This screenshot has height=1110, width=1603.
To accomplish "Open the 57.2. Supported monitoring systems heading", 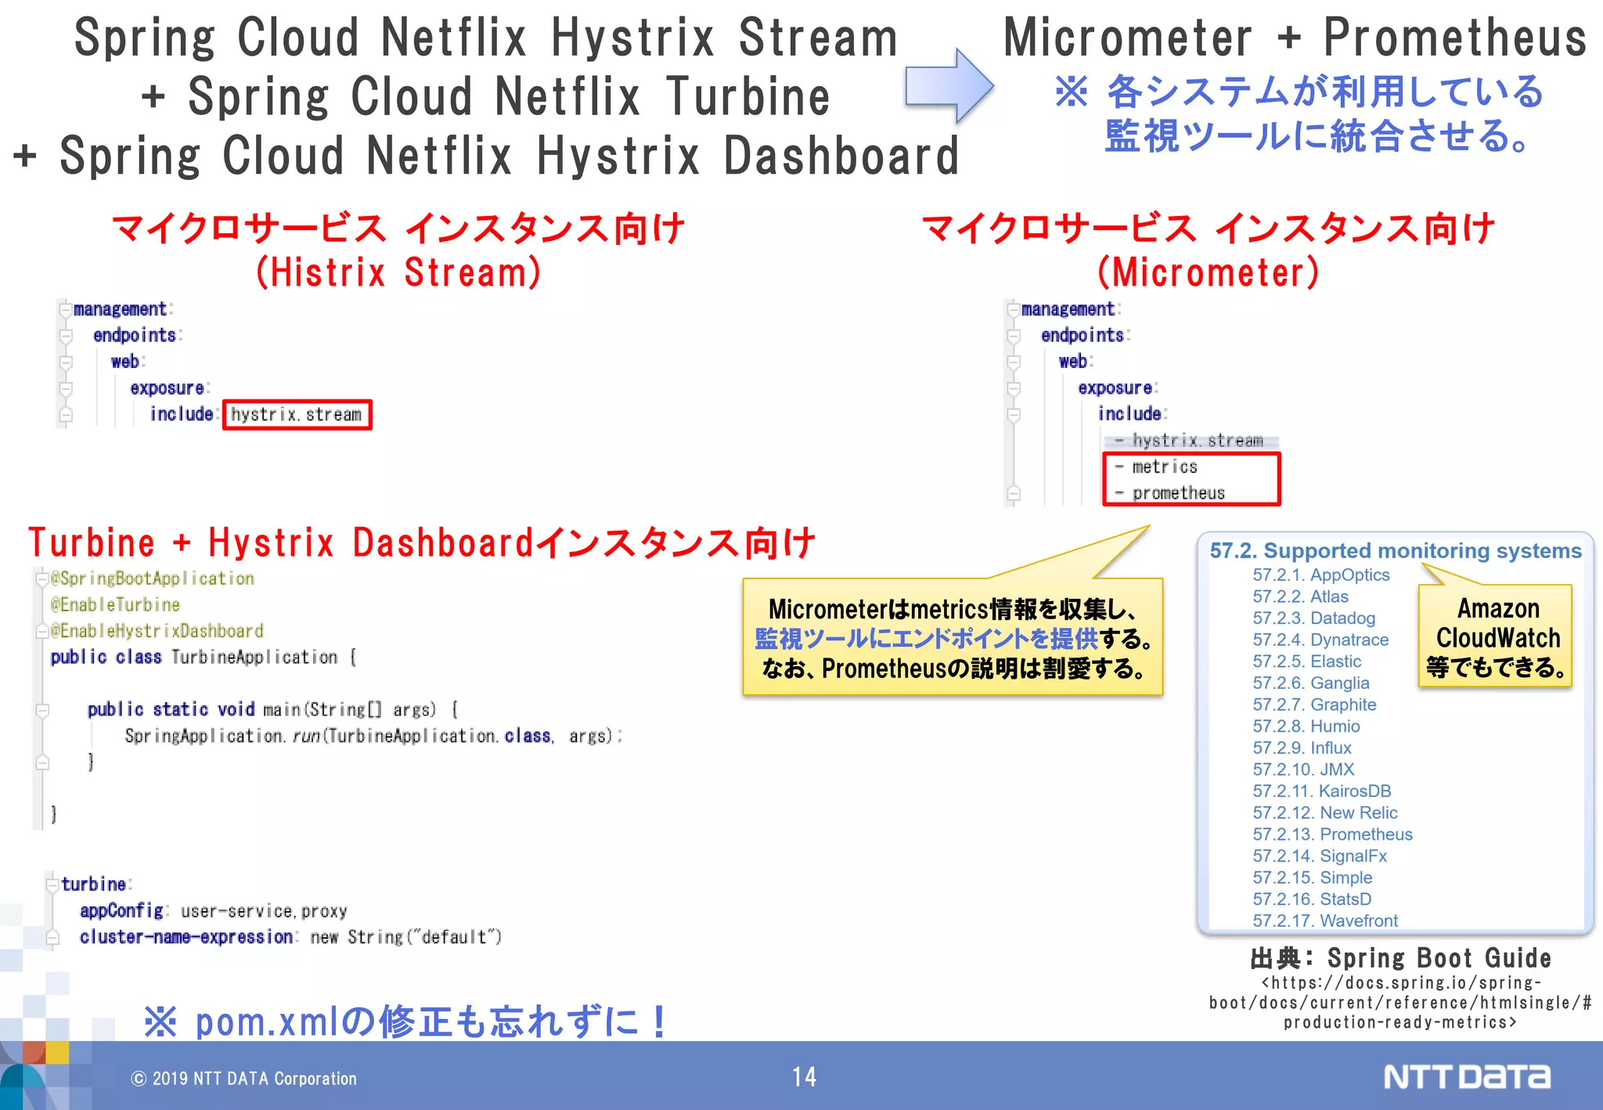I will [x=1396, y=550].
